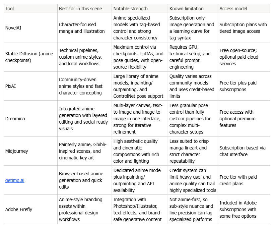Click the Included in Adobe subscriptions cell
Screen dimensions: 274x228
click(244, 209)
